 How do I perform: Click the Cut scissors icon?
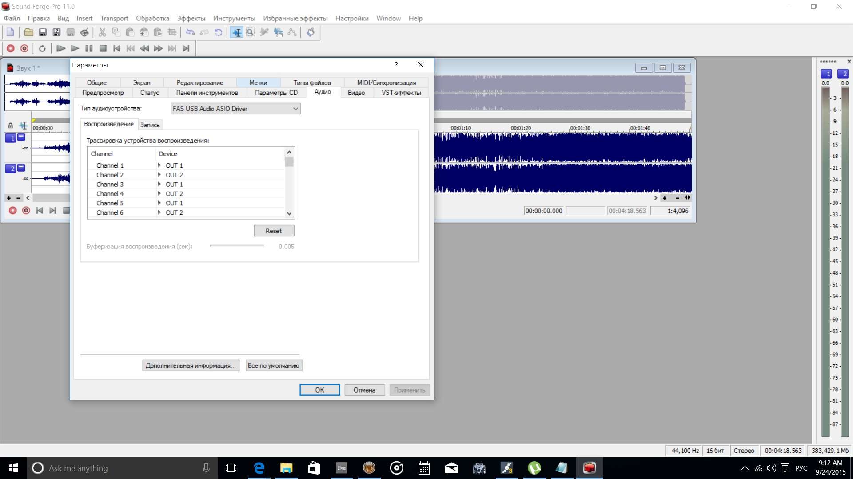(102, 32)
